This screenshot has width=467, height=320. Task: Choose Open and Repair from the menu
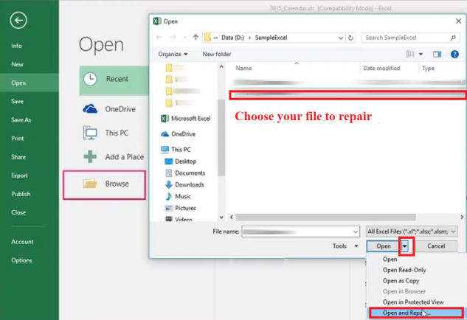[416, 313]
